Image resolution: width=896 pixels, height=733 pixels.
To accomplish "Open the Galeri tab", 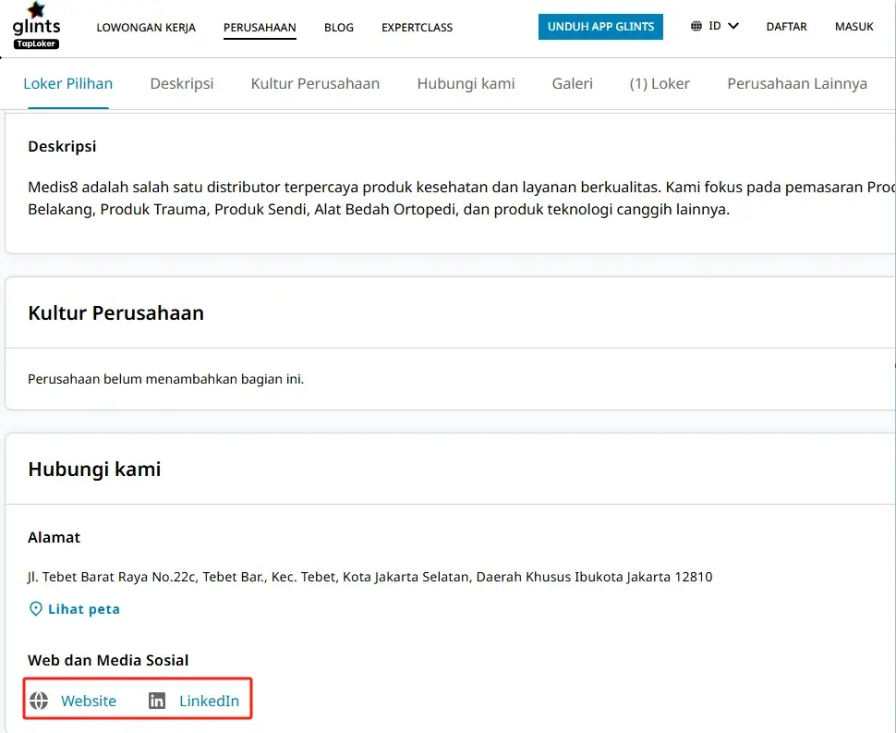I will point(573,83).
